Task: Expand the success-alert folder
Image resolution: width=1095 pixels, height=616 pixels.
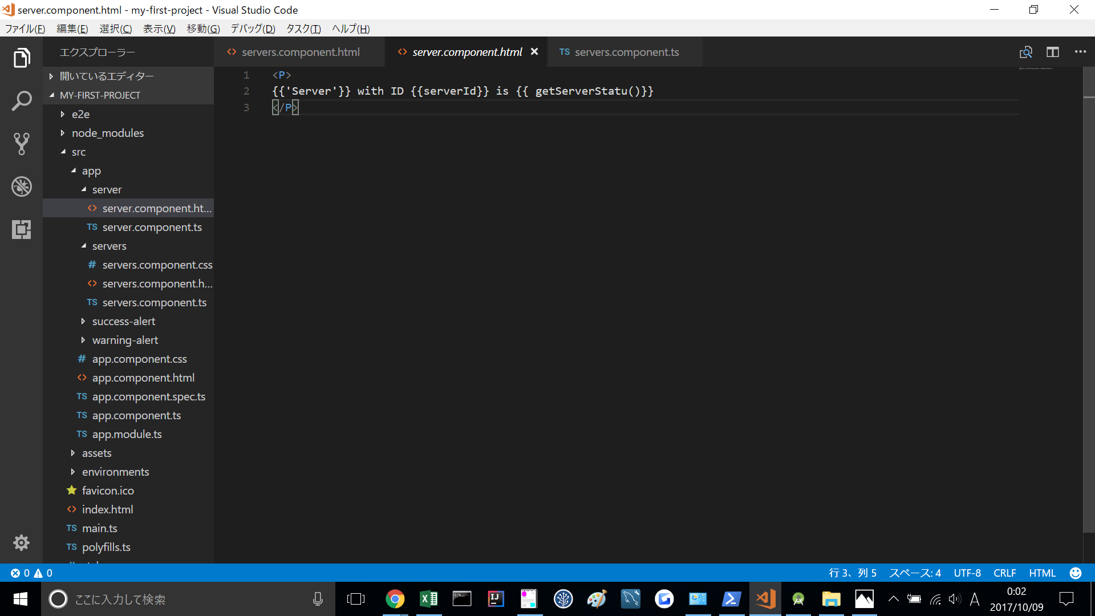Action: [123, 321]
